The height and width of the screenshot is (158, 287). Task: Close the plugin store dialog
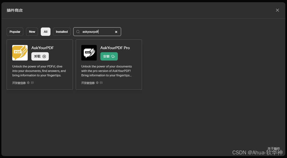click(278, 10)
